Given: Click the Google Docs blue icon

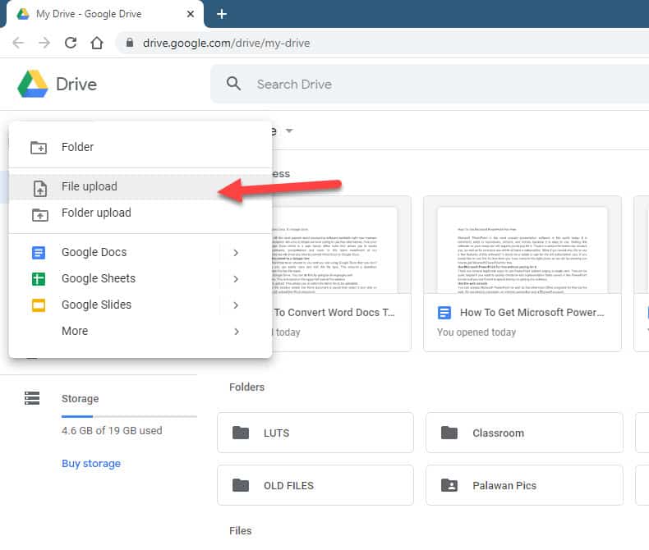Looking at the screenshot, I should [x=39, y=252].
